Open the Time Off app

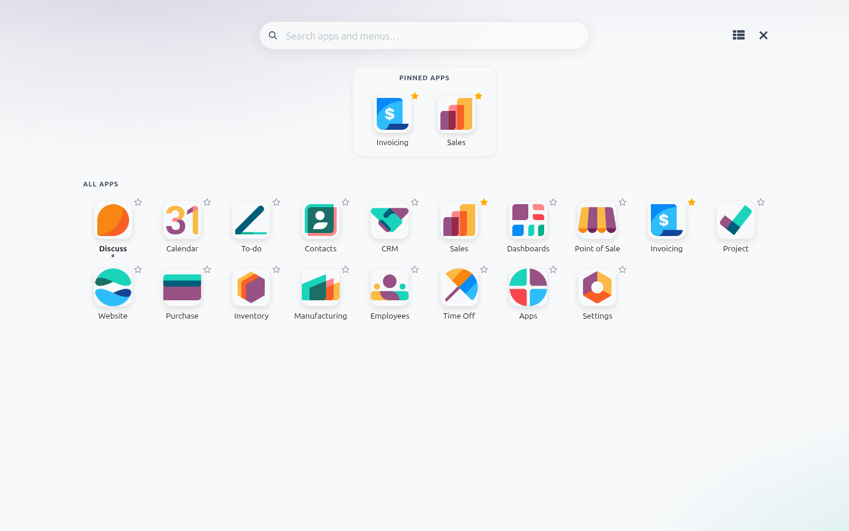[x=459, y=287]
